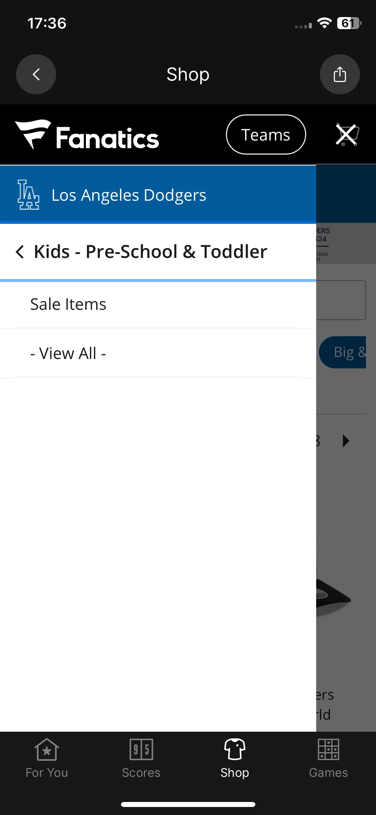The height and width of the screenshot is (815, 376).
Task: Tap the LA Dodgers logo icon
Action: click(x=28, y=195)
